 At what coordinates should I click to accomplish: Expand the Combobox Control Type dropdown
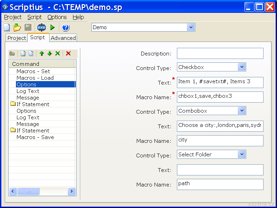[x=242, y=111]
